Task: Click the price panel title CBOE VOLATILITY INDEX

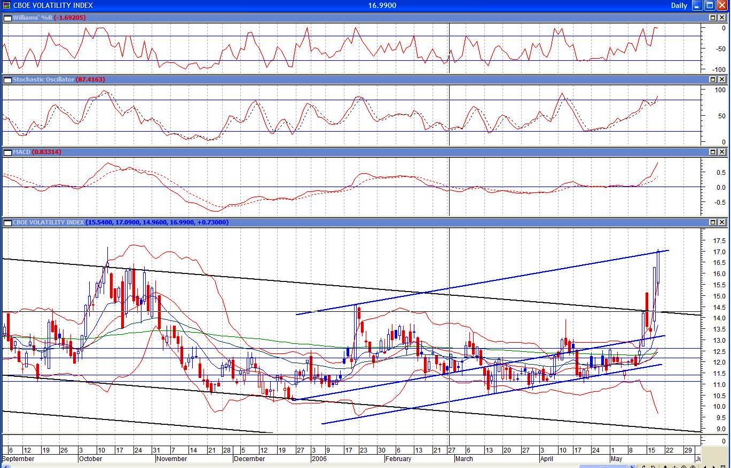Action: 49,223
